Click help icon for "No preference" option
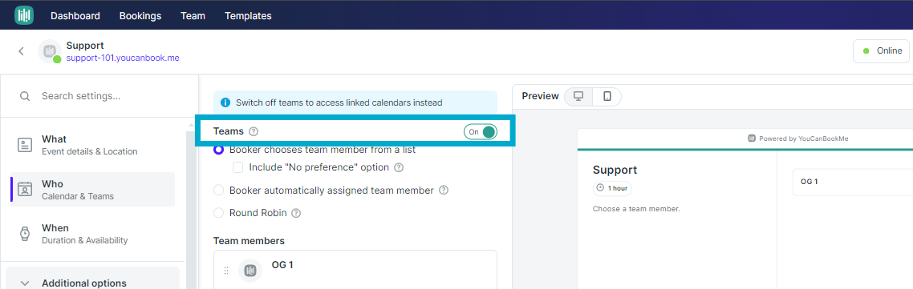The height and width of the screenshot is (289, 913). (398, 167)
